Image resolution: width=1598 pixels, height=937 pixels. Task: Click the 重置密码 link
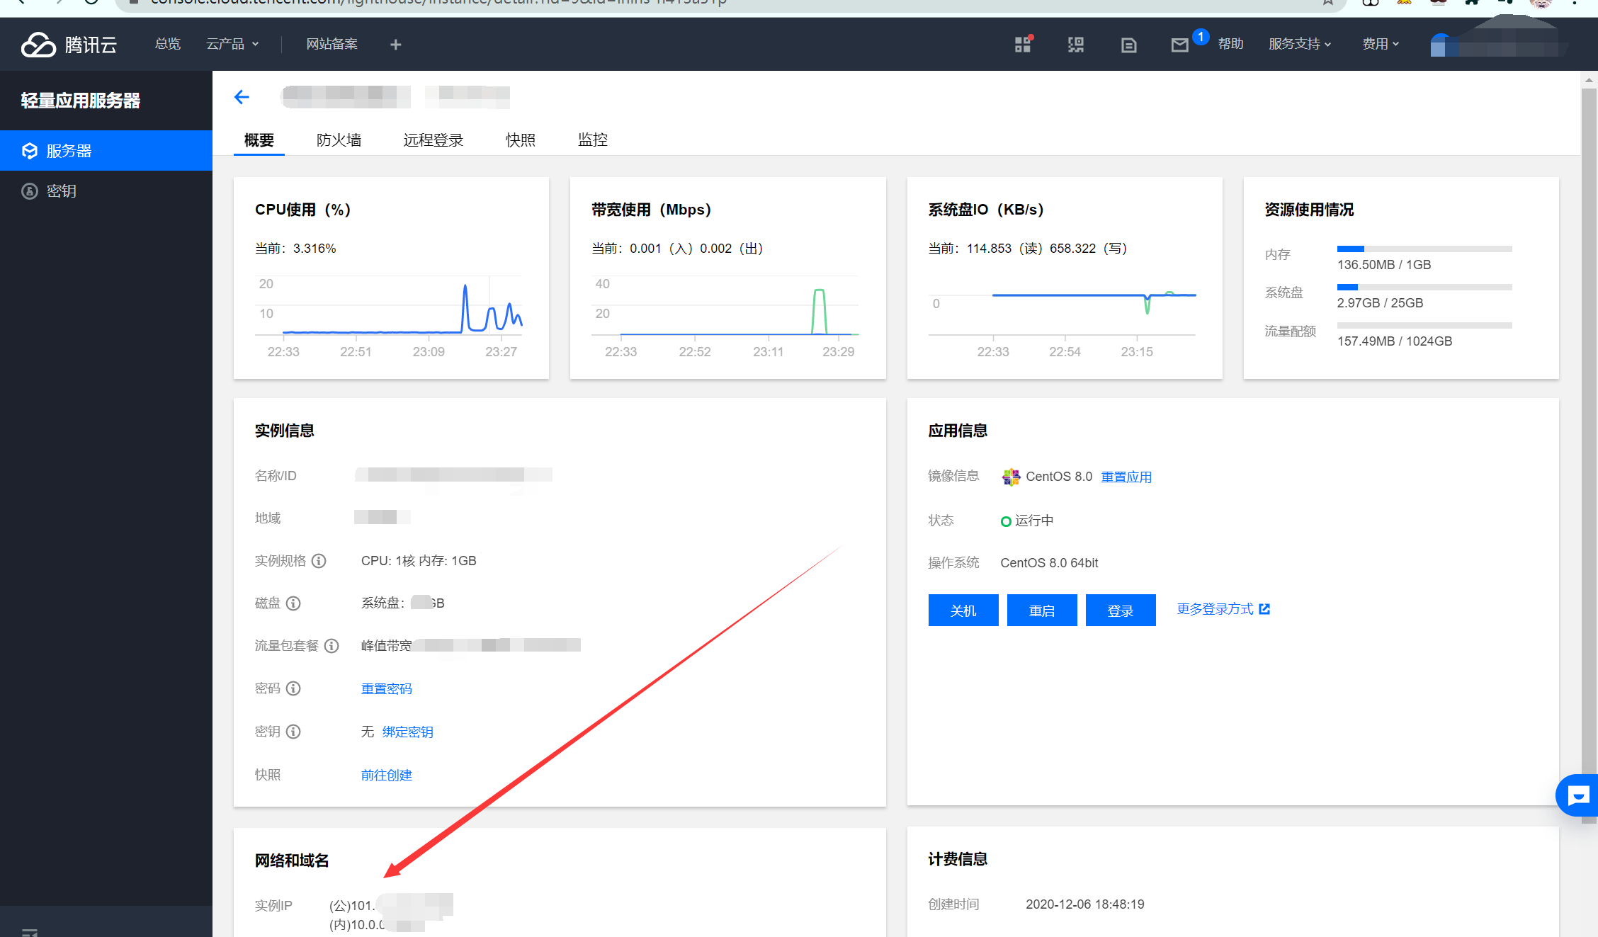pos(386,689)
